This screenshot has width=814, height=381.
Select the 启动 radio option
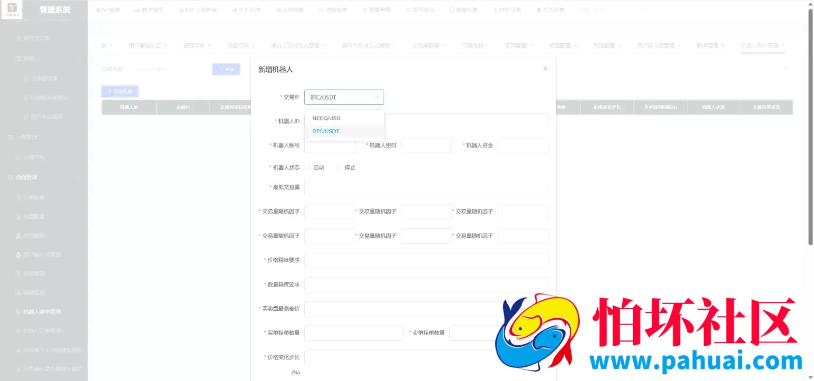(307, 167)
